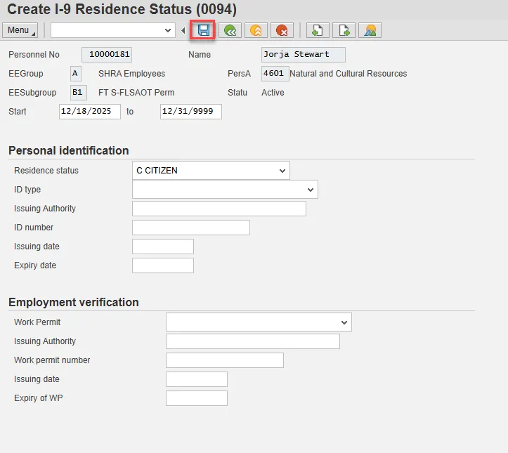Image resolution: width=508 pixels, height=453 pixels.
Task: Click the end date field showing 12/31/9999
Action: pos(190,112)
